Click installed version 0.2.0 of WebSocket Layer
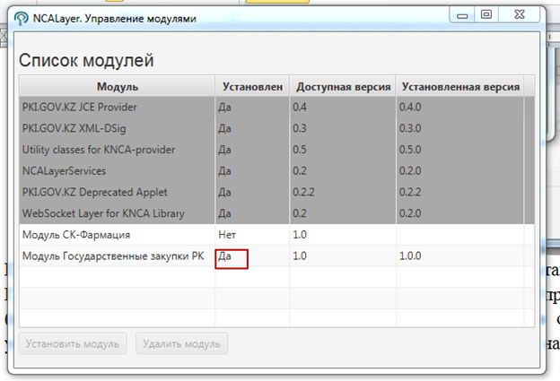The image size is (560, 381). (x=410, y=213)
